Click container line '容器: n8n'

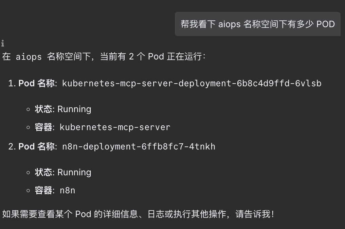click(55, 191)
